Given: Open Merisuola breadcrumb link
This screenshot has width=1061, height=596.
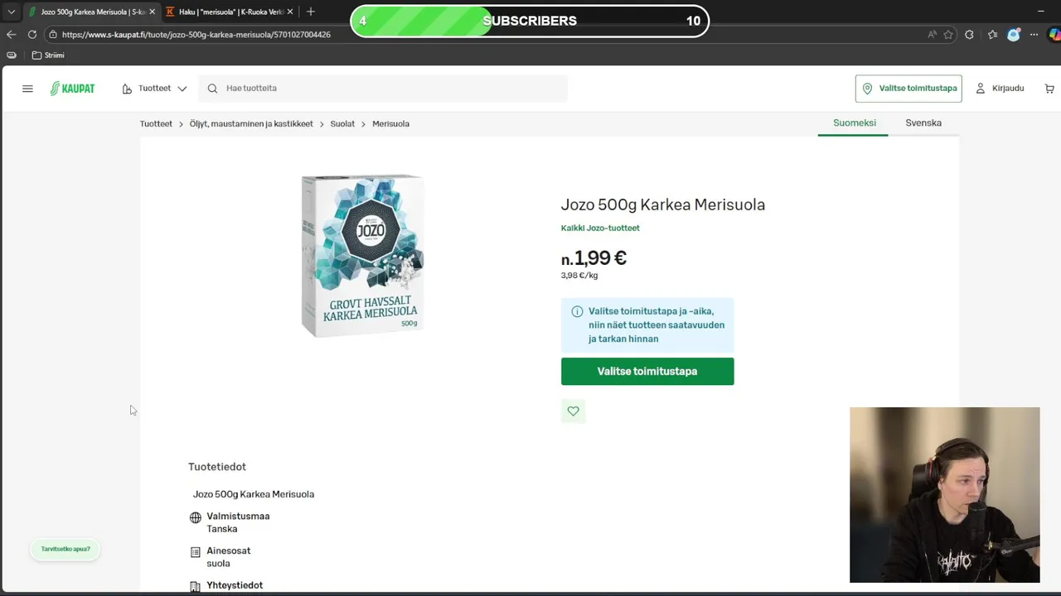Looking at the screenshot, I should 390,124.
